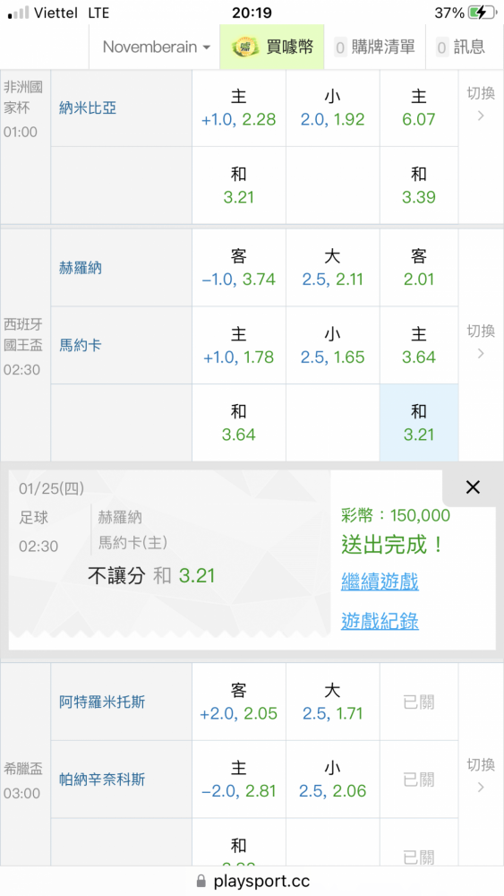Expand 切換 for the 非洲國家杯 match
504x896 pixels.
(x=481, y=104)
